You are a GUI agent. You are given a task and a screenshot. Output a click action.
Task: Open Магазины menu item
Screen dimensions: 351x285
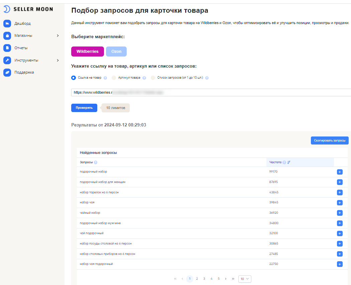coord(23,35)
